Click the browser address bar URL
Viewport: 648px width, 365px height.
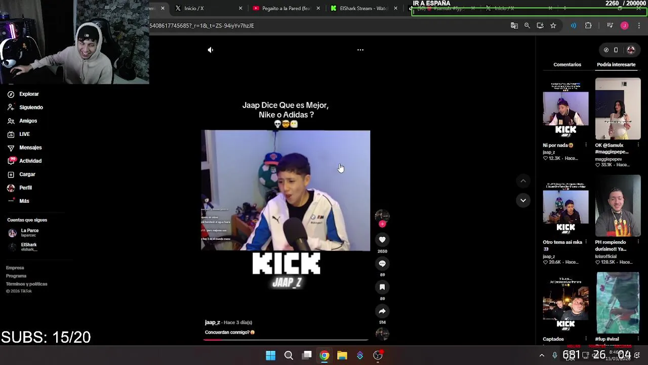click(x=201, y=25)
